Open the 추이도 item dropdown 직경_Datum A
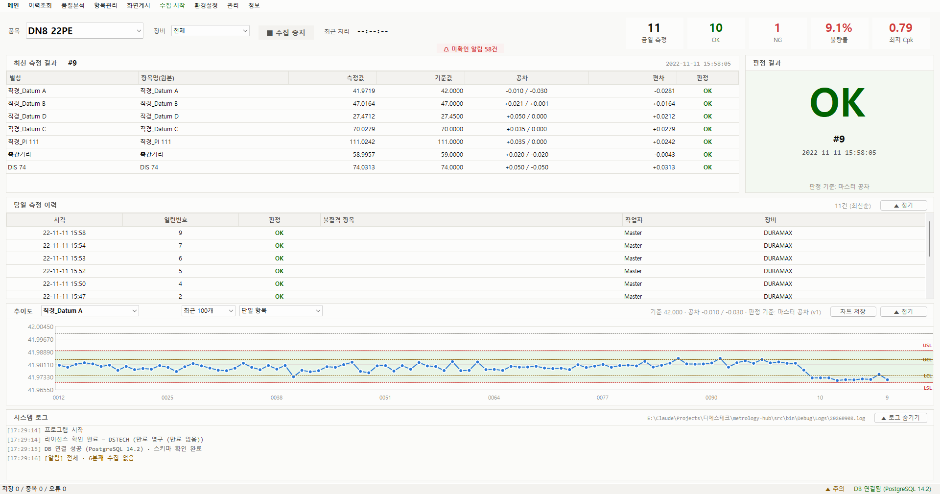This screenshot has height=494, width=940. (x=90, y=311)
